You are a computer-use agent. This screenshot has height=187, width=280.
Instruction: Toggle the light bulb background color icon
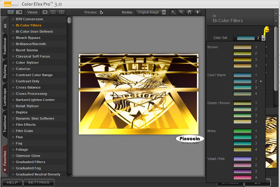198,12
